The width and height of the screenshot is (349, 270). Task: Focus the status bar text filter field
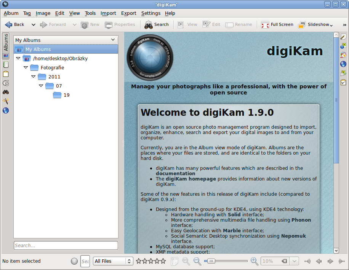click(85, 261)
